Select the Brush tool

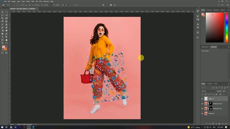(x=3, y=24)
